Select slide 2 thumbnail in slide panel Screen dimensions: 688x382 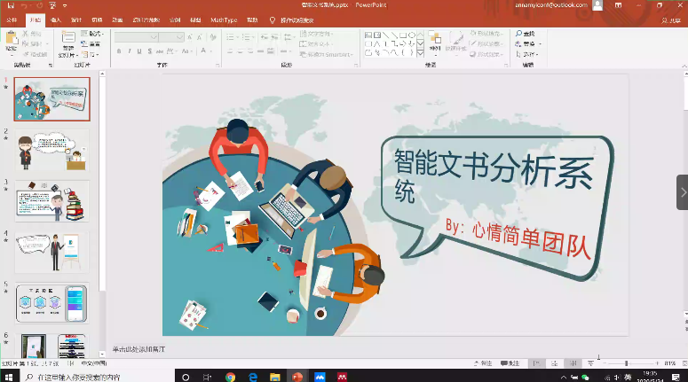click(x=51, y=149)
